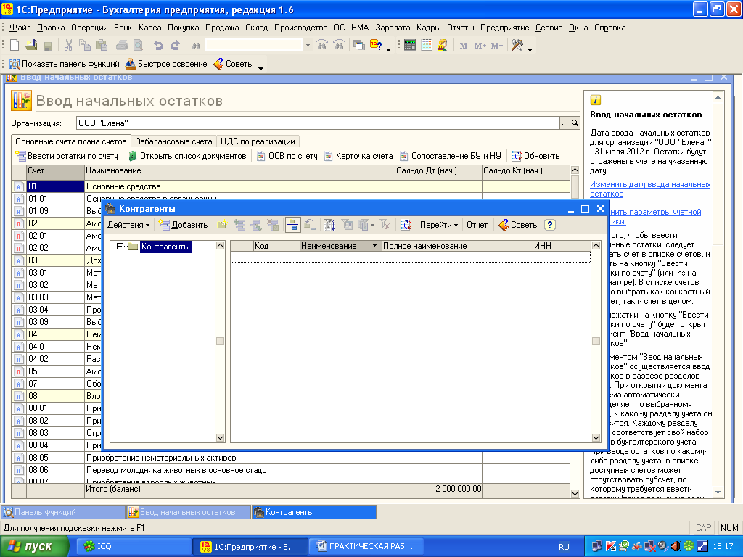Click the Полное наименование column header
The image size is (743, 557).
457,246
